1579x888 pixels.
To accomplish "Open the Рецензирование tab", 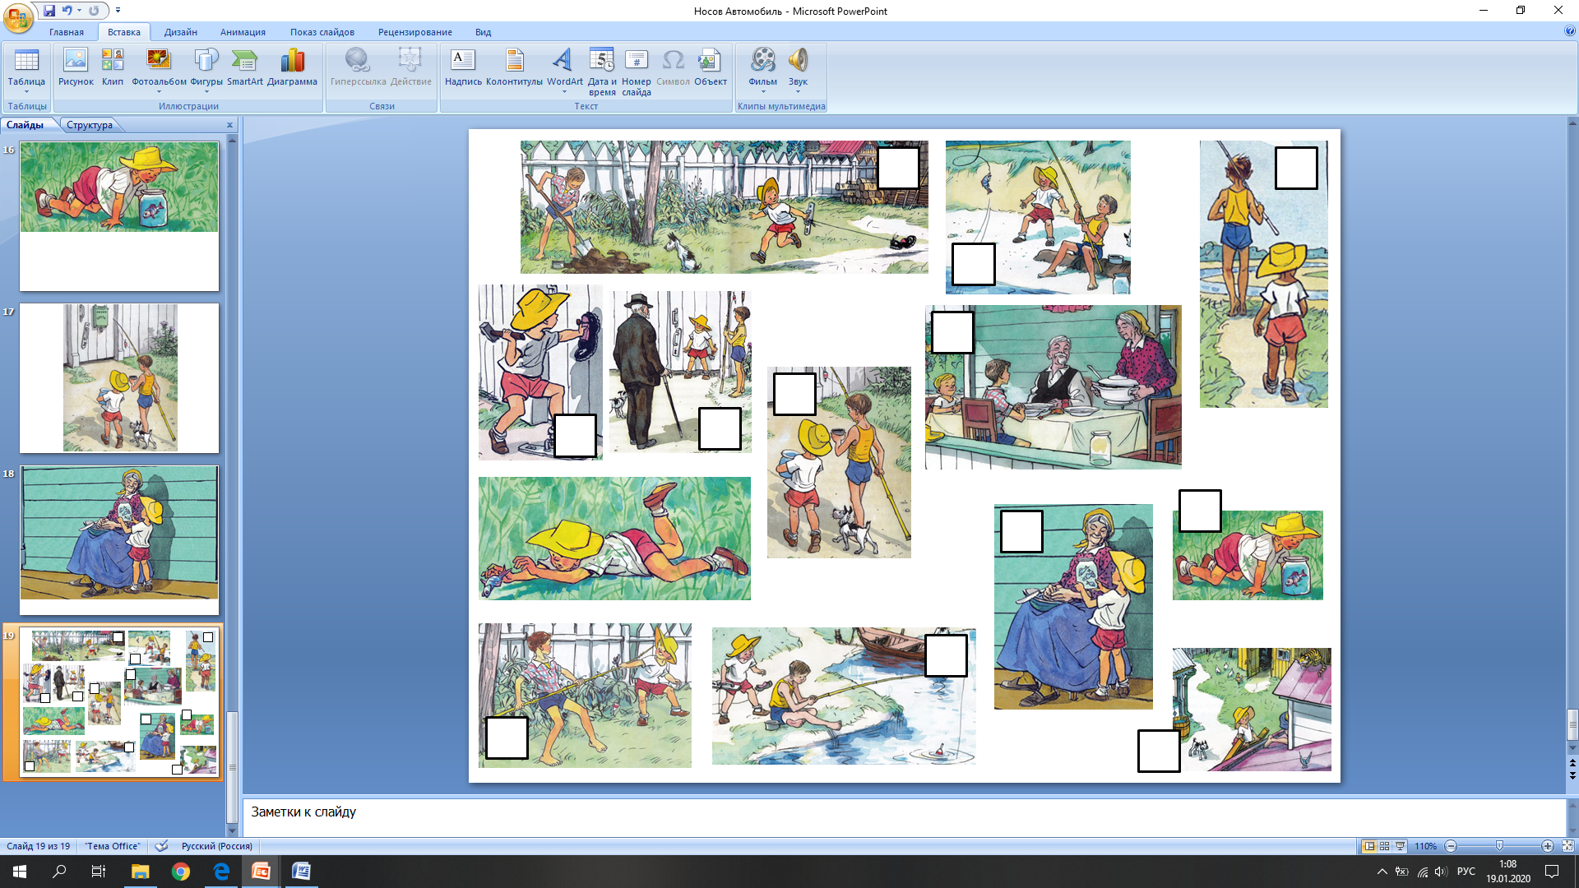I will [414, 32].
